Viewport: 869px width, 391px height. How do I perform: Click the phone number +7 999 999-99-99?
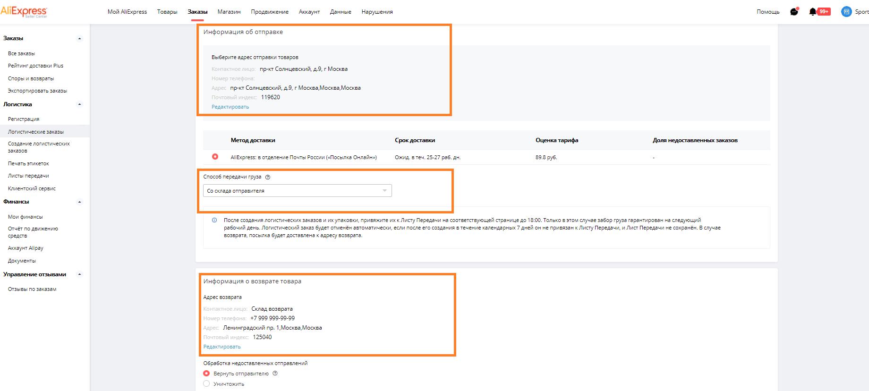(273, 318)
